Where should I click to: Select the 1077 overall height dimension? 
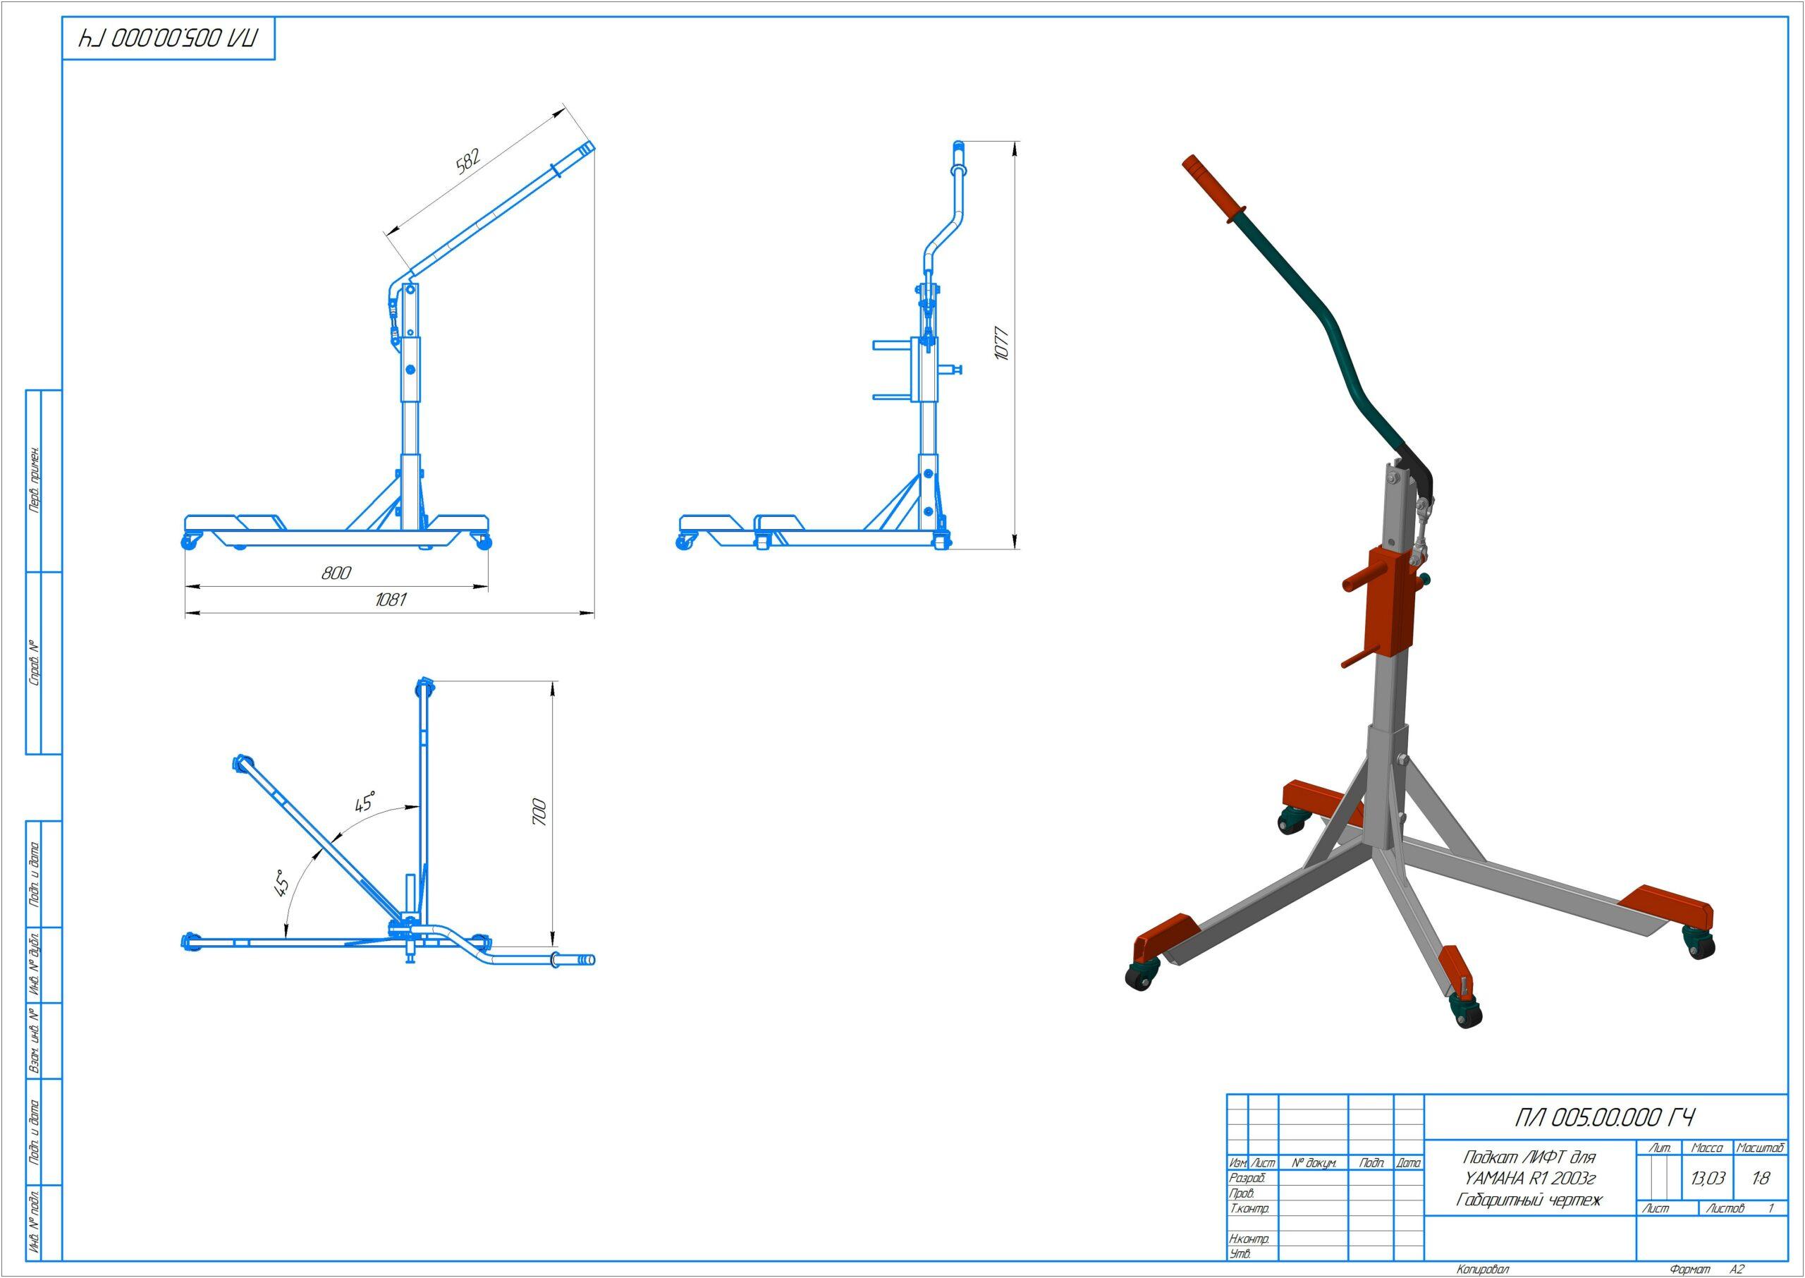(1001, 343)
